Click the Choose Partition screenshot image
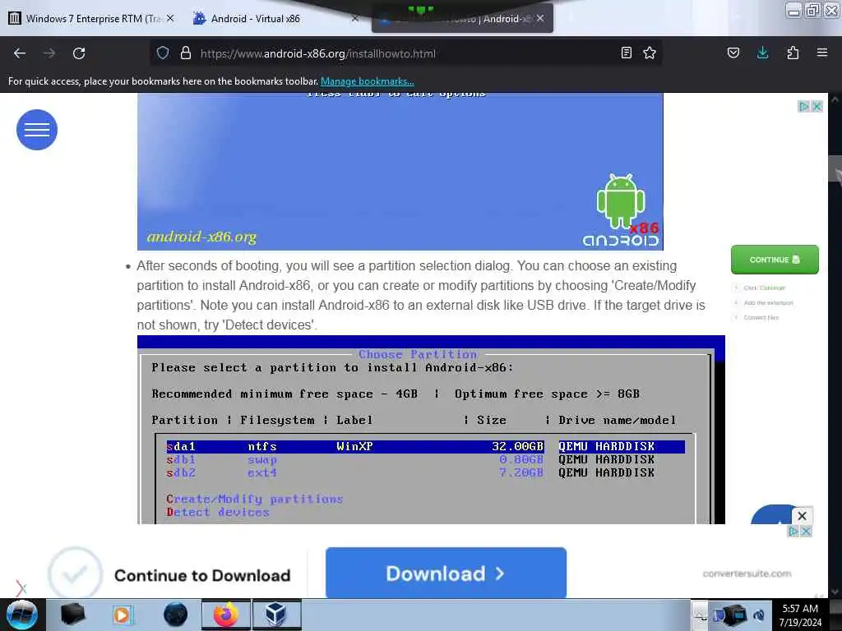 click(431, 430)
